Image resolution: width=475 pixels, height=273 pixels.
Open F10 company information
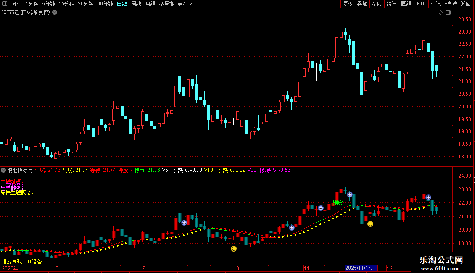click(x=421, y=4)
